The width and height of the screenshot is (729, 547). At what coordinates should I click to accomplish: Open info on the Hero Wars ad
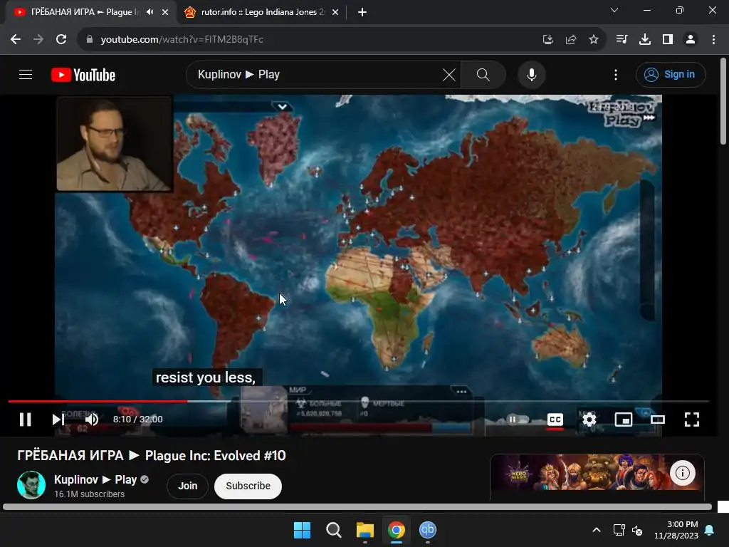pyautogui.click(x=682, y=473)
